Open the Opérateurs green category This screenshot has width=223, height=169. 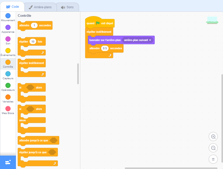[8, 85]
